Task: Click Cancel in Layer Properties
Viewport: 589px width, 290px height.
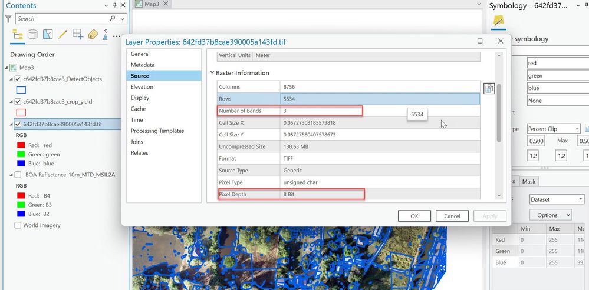Action: pyautogui.click(x=452, y=216)
